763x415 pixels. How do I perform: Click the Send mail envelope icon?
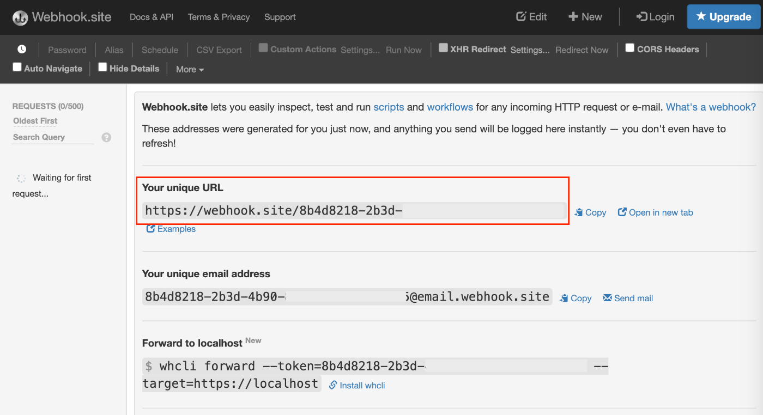coord(607,298)
